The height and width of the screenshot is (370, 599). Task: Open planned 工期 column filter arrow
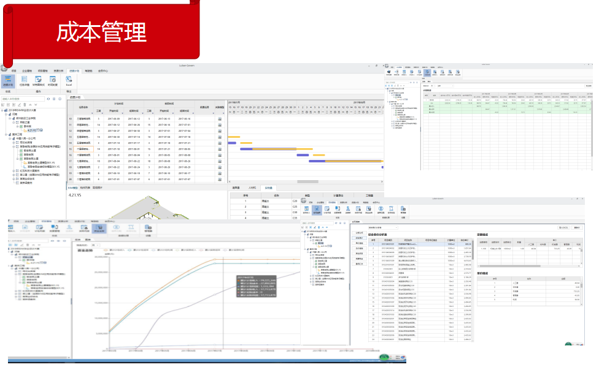tap(102, 113)
